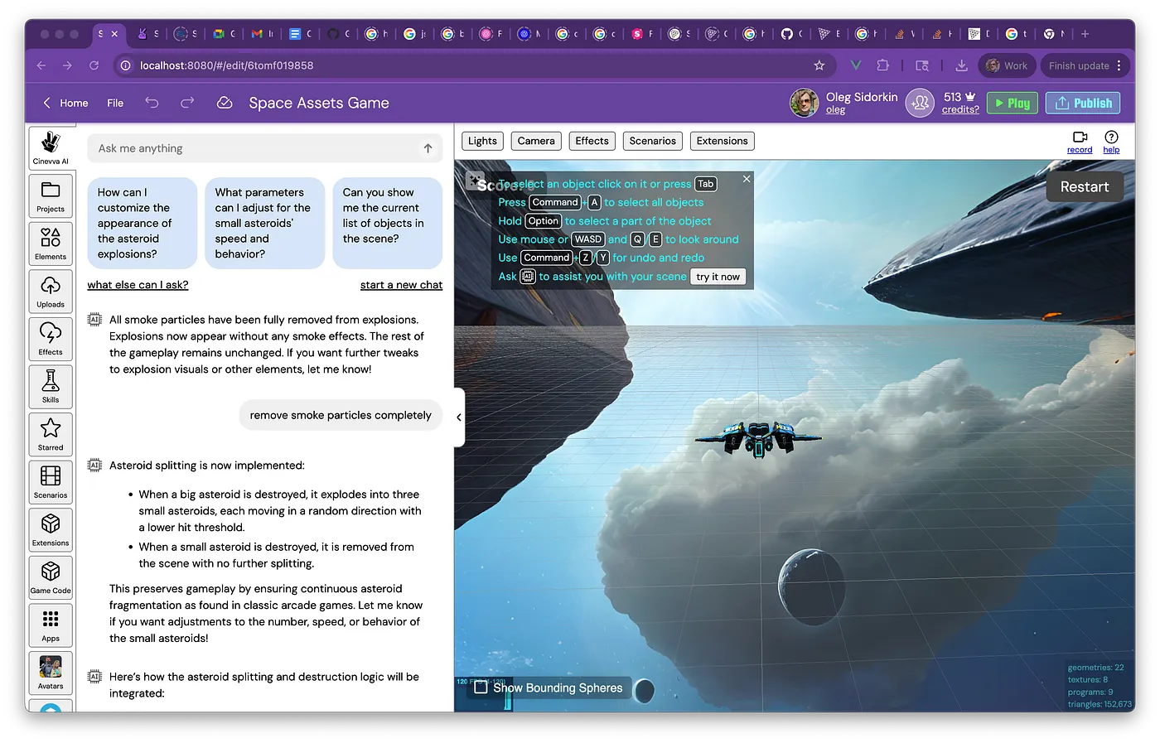This screenshot has height=743, width=1160.
Task: Publish the Space Assets Game project
Action: (1082, 103)
